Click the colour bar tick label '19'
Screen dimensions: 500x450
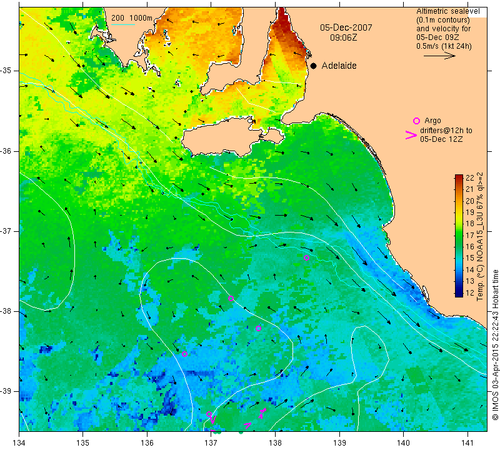pyautogui.click(x=470, y=212)
